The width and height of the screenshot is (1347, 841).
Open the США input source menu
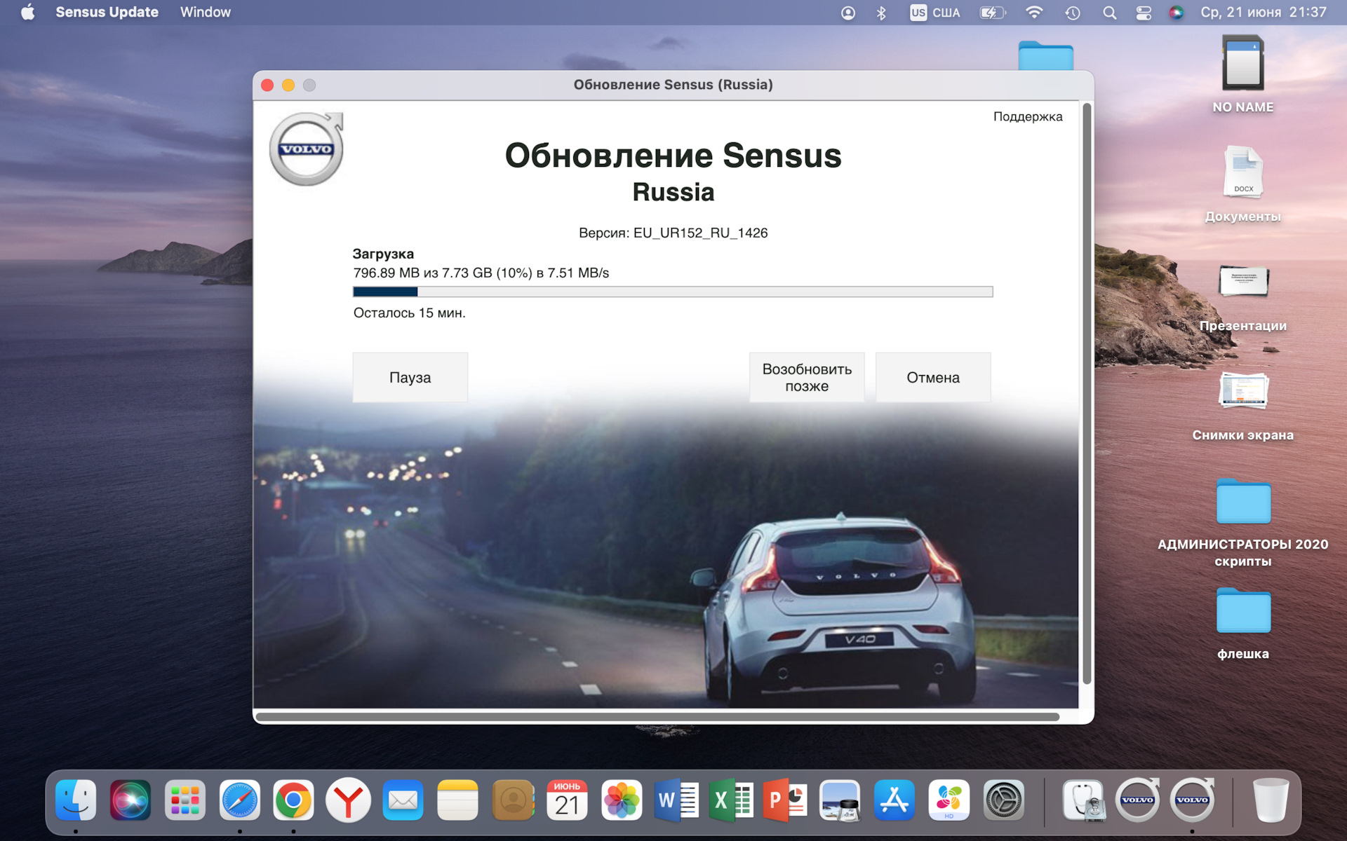click(935, 13)
